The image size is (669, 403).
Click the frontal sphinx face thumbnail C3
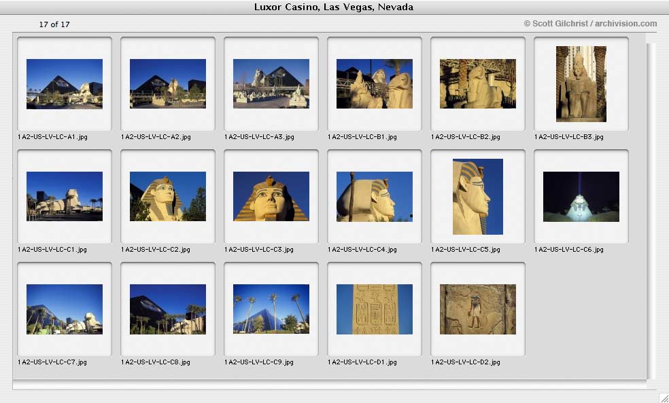tap(271, 196)
